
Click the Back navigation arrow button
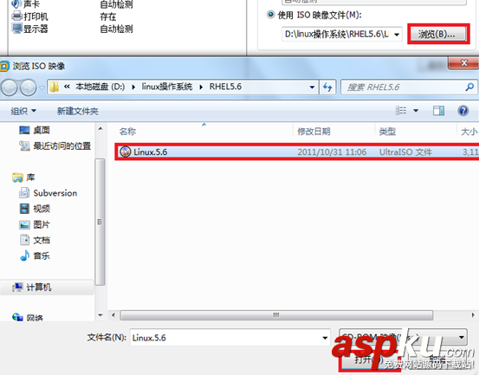[x=10, y=87]
